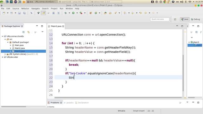Screen dimensions: 203x114
Task: Click the Next Annotation icon
Action: (x=125, y=13)
